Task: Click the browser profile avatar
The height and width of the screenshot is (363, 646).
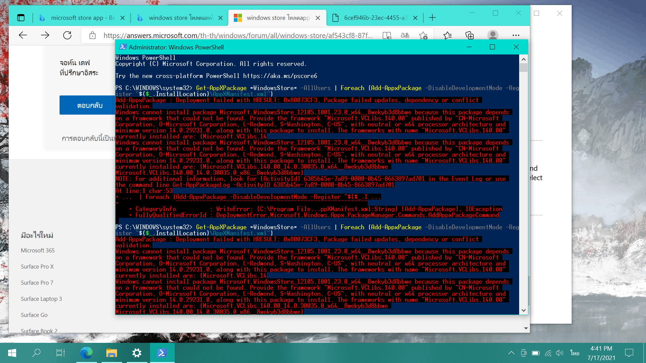Action: point(493,35)
